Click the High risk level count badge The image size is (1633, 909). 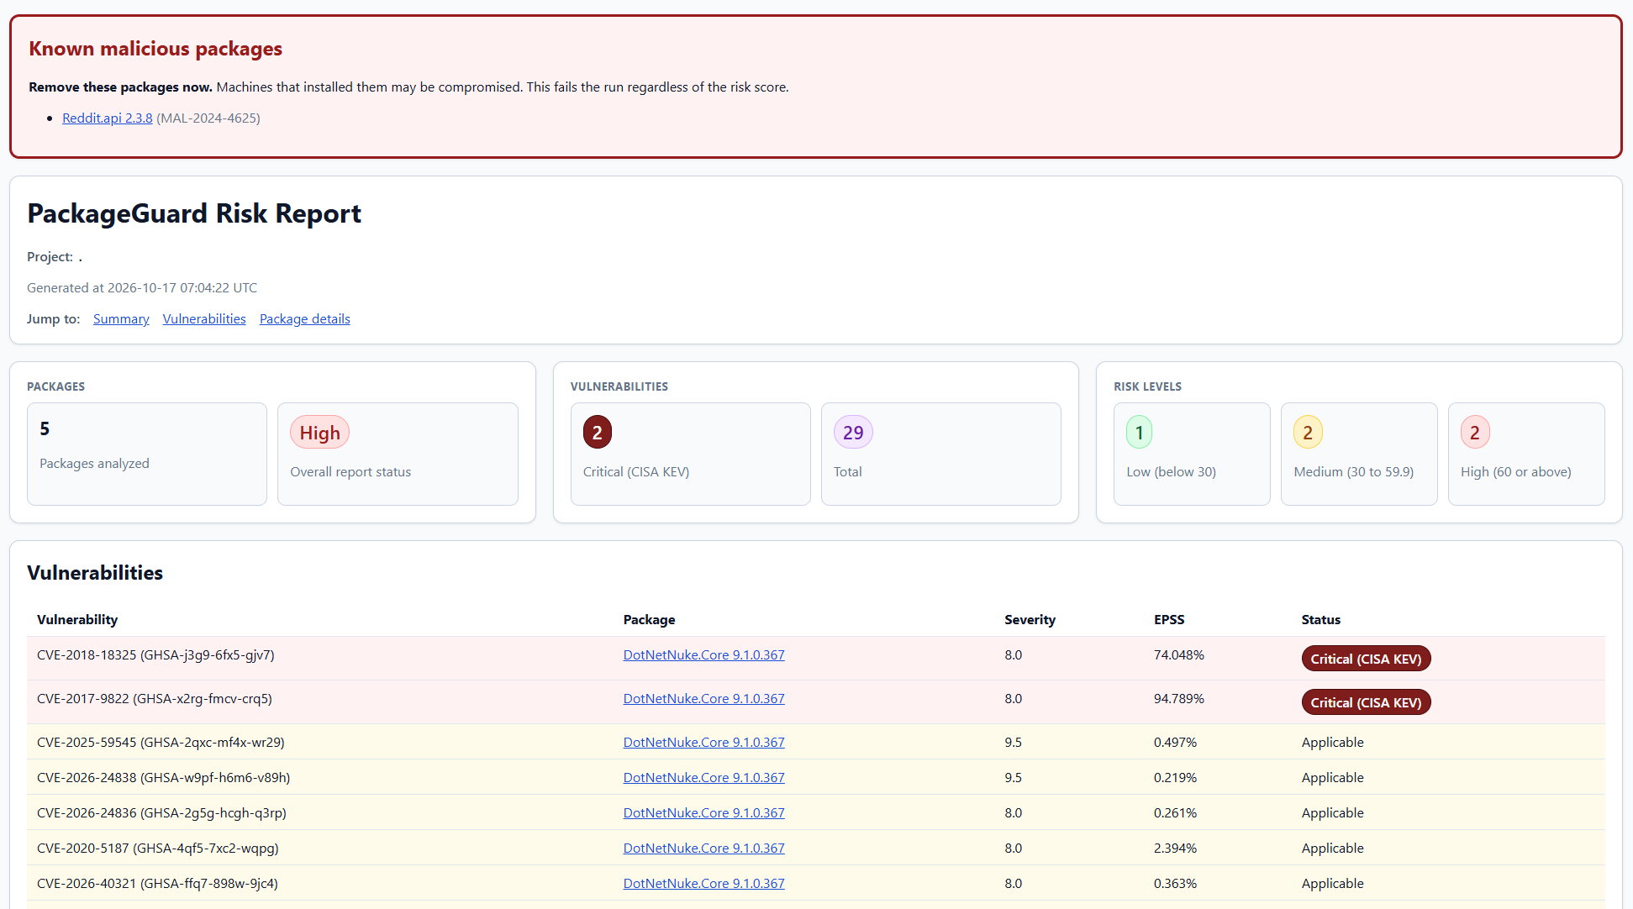(1475, 433)
